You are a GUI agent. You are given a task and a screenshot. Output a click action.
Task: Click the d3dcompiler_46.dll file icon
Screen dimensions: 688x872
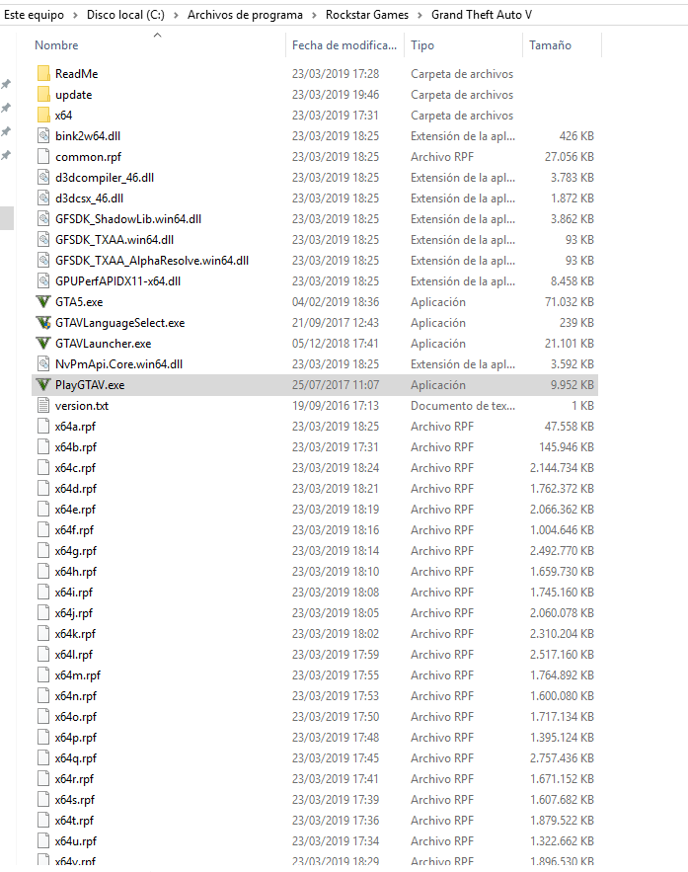[43, 178]
